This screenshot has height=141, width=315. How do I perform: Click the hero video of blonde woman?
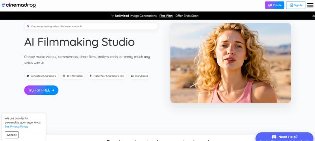click(x=231, y=63)
